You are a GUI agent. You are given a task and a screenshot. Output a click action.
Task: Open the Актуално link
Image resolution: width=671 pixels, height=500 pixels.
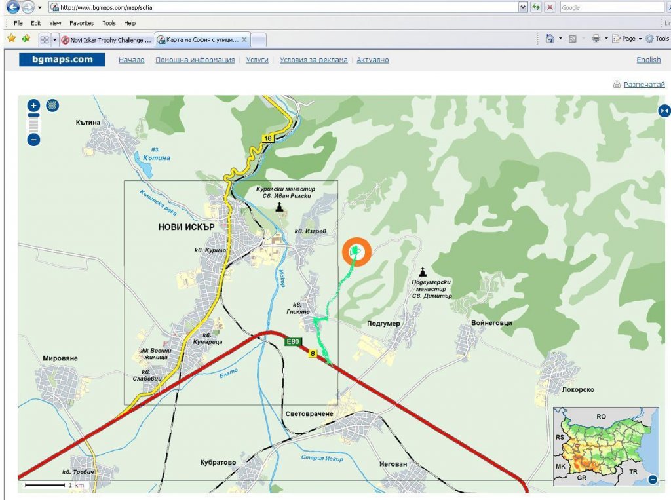point(373,60)
